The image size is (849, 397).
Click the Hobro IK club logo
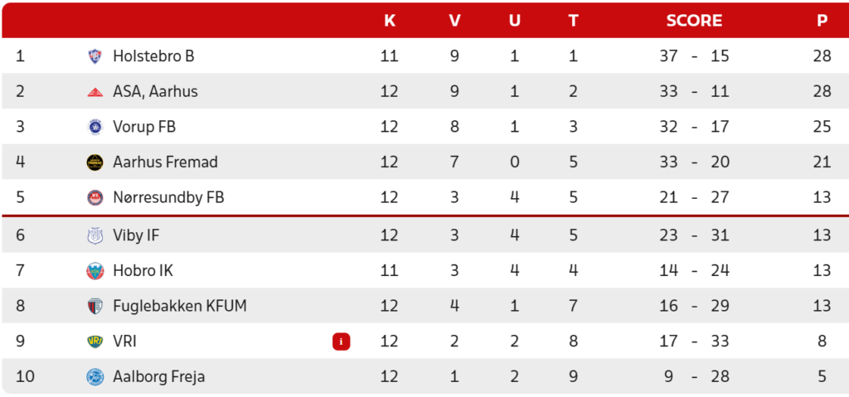[95, 271]
